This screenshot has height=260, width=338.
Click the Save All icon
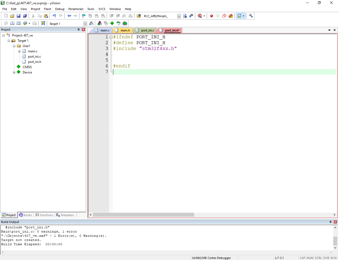pos(25,16)
